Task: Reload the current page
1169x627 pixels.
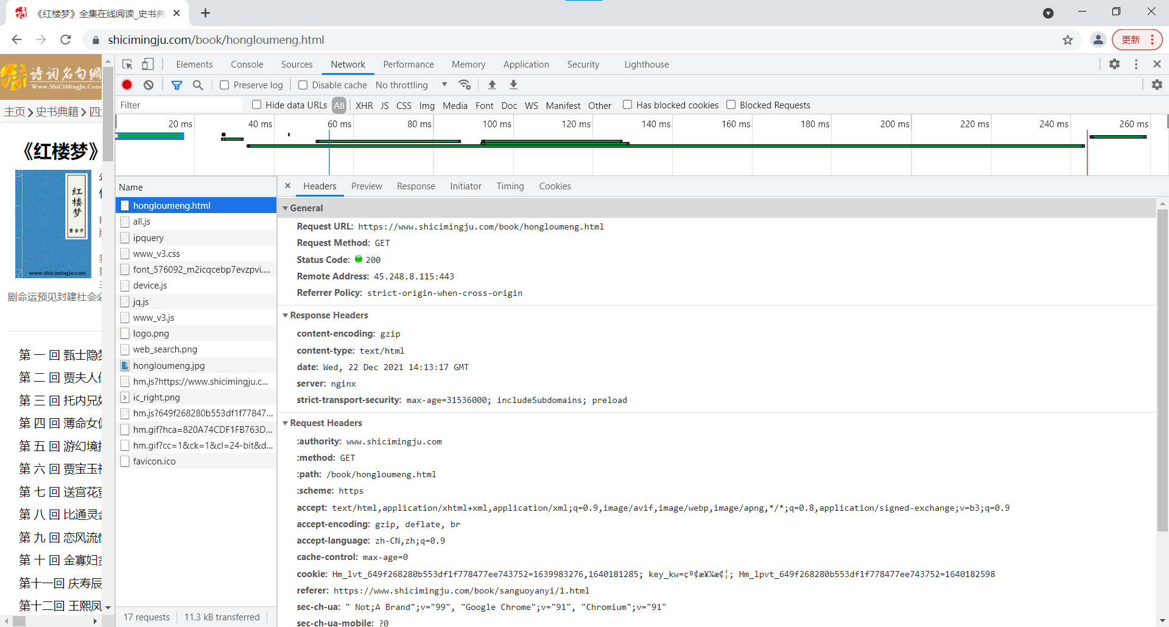Action: 66,40
